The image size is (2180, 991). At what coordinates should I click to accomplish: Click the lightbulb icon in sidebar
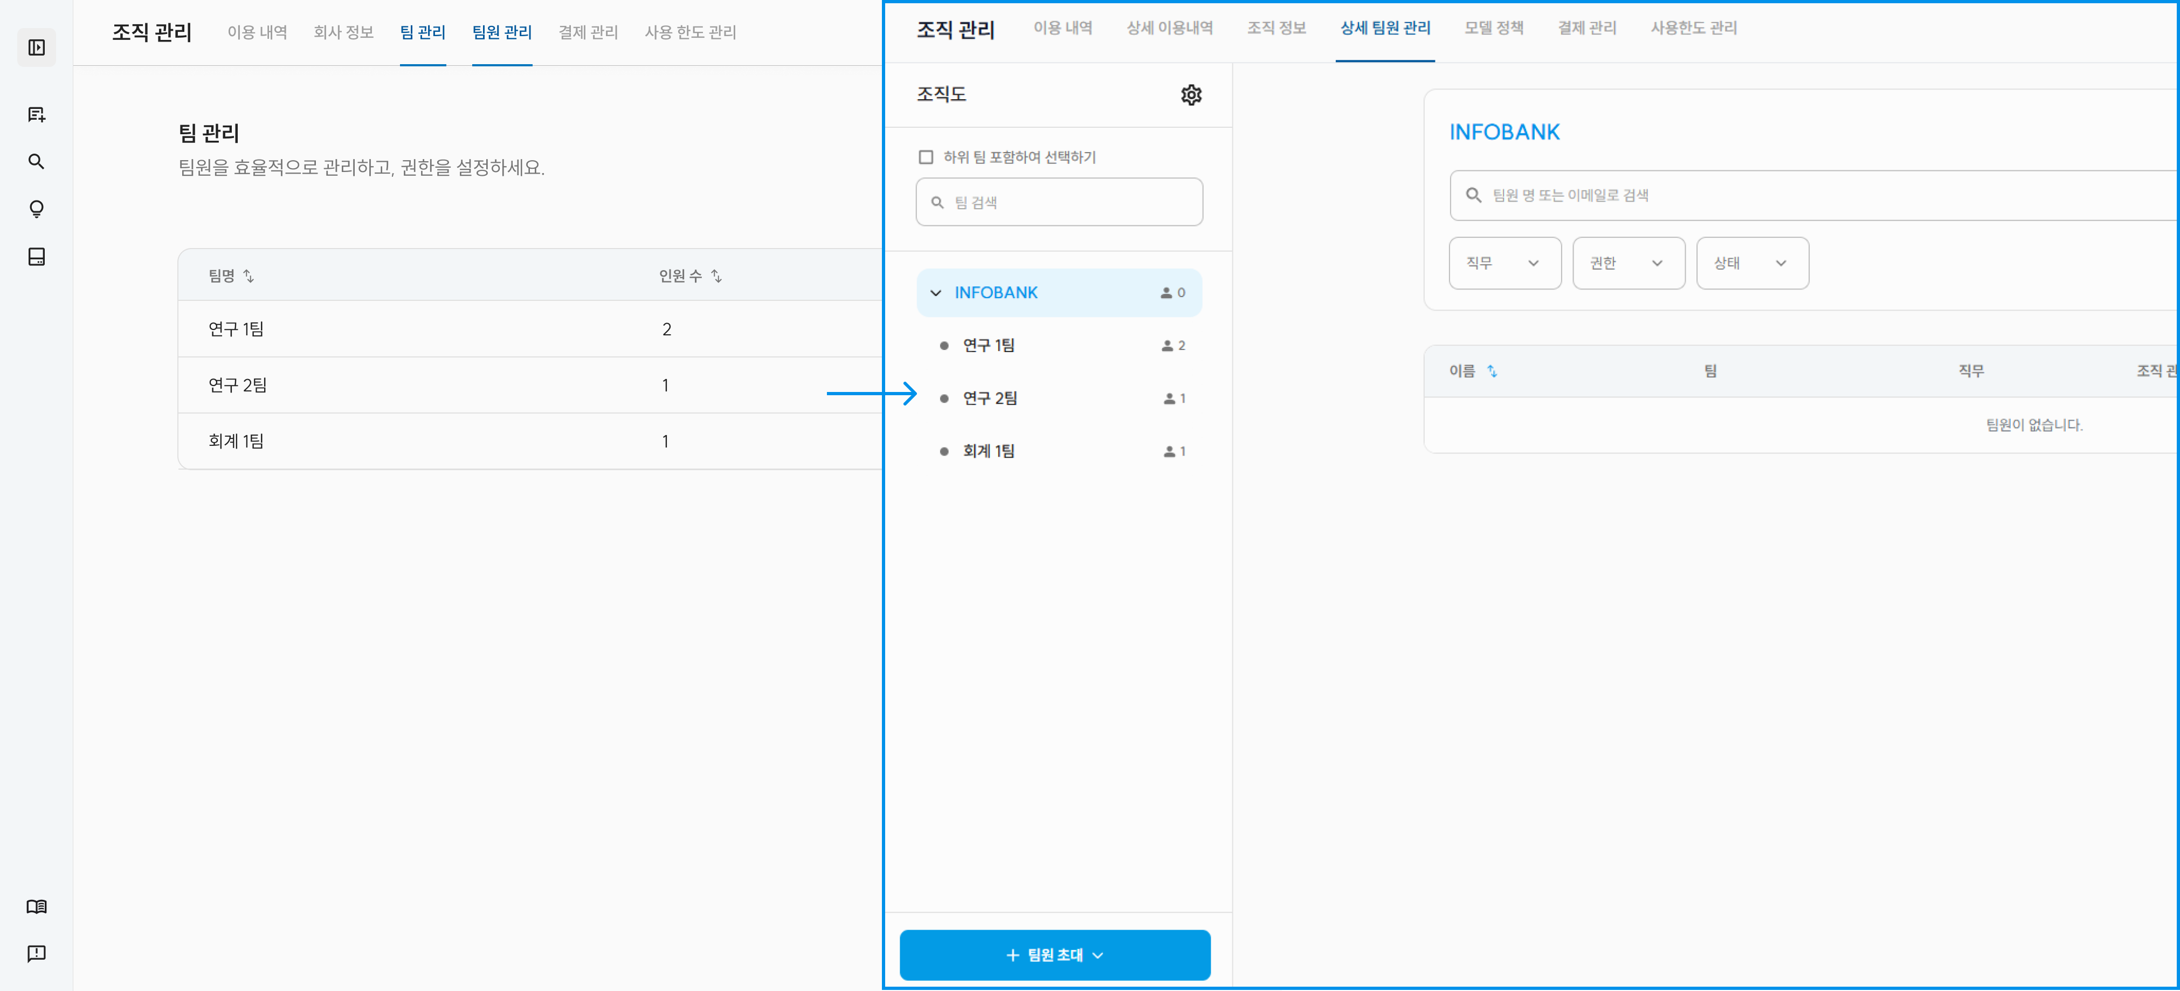tap(37, 209)
